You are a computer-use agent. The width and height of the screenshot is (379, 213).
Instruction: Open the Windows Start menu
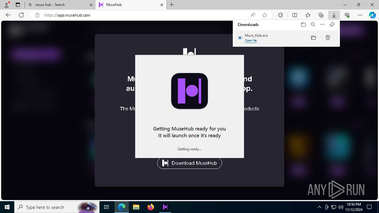7,207
